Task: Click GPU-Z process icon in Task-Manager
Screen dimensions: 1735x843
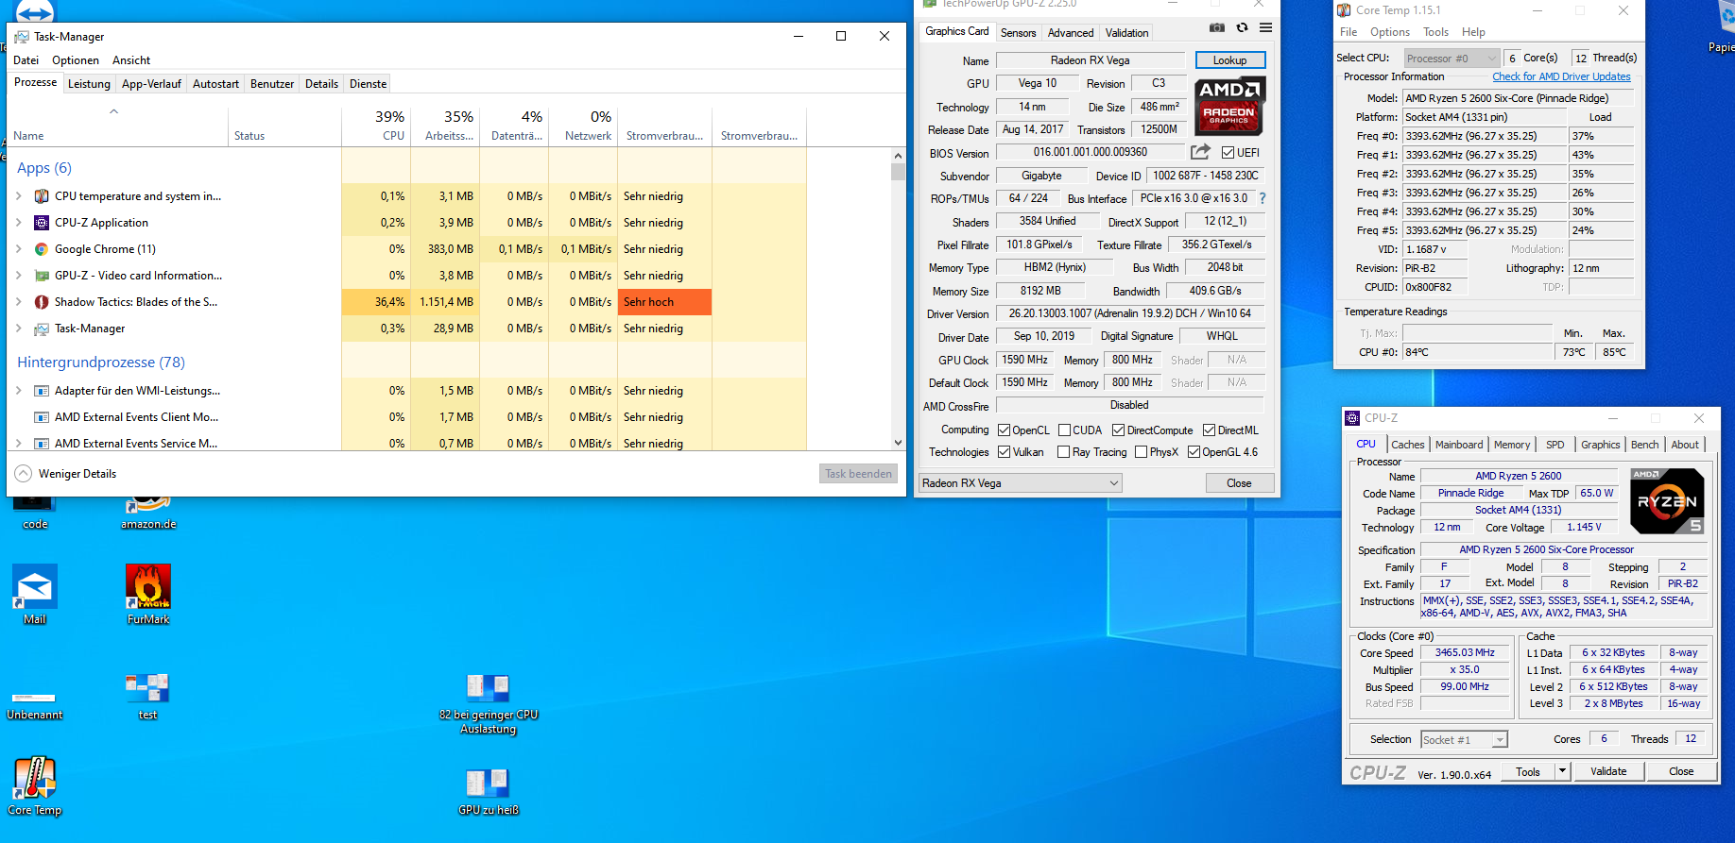Action: (x=42, y=276)
